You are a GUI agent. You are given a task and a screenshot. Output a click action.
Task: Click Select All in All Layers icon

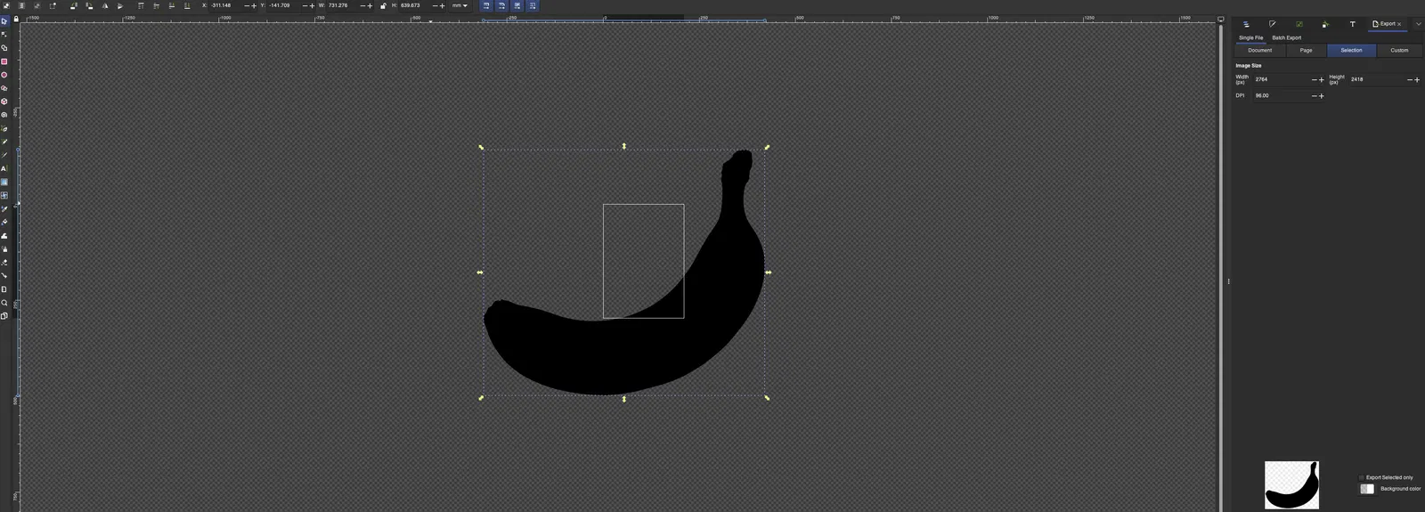[x=21, y=5]
